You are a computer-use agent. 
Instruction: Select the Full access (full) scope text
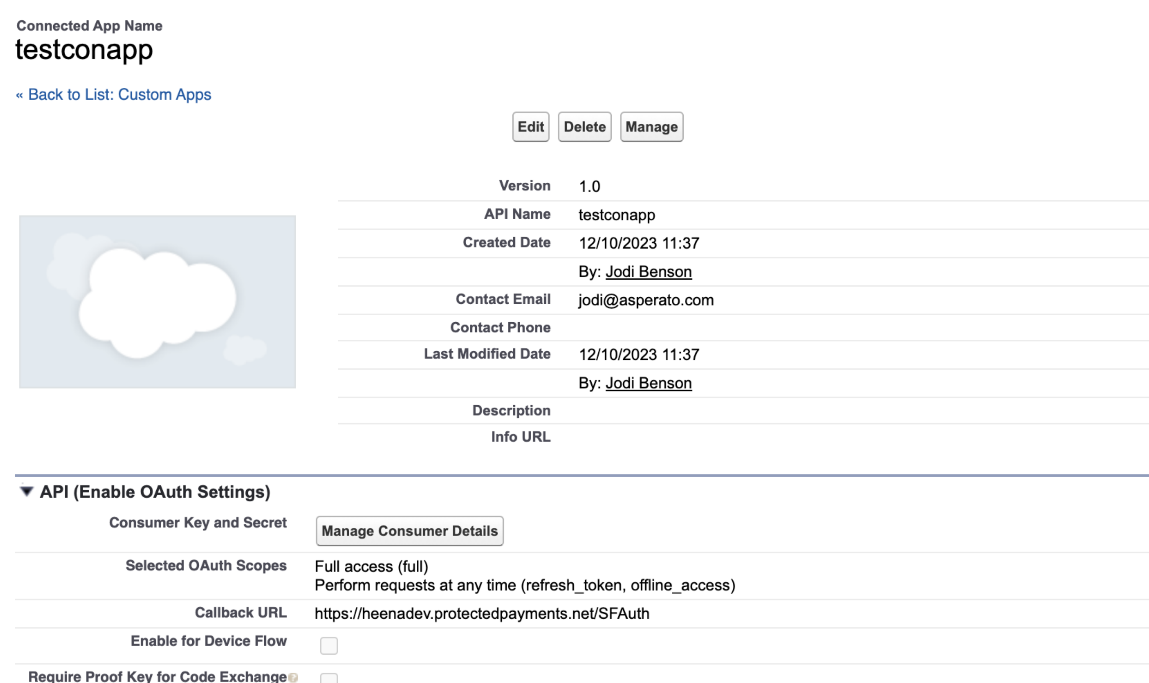point(372,566)
